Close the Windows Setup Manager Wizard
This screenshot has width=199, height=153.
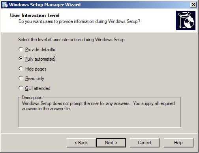(193, 5)
